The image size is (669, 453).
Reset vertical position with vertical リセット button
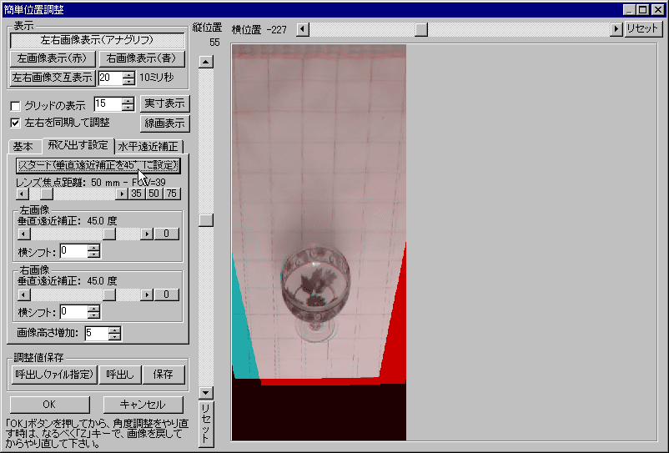206,424
